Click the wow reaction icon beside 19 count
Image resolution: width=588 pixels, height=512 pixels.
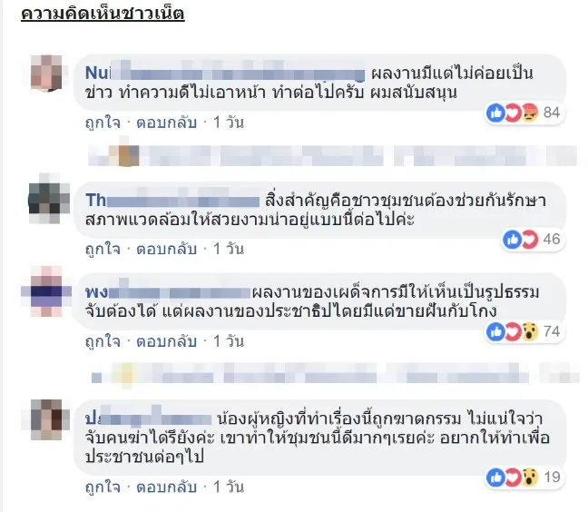530,478
